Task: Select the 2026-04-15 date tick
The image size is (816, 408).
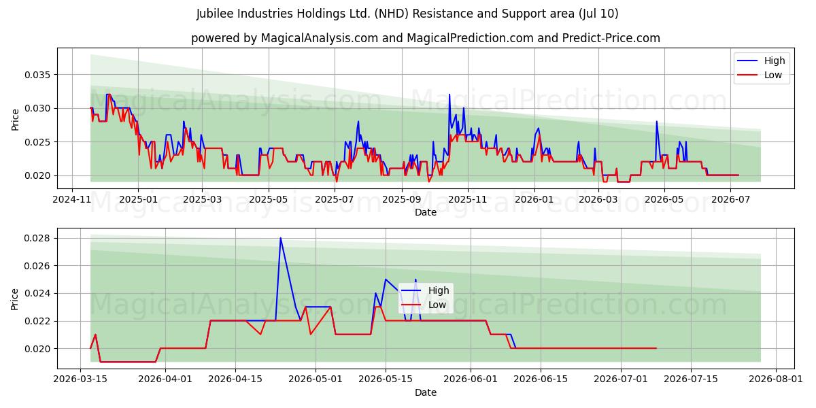Action: pos(235,379)
